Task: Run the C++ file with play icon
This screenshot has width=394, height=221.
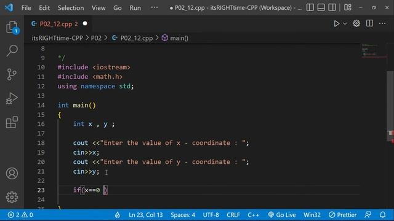Action: (337, 23)
